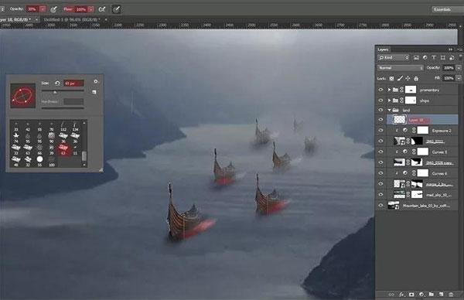Image resolution: width=464 pixels, height=300 pixels.
Task: Toggle pressure for opacity icon in options bar
Action: click(x=53, y=9)
